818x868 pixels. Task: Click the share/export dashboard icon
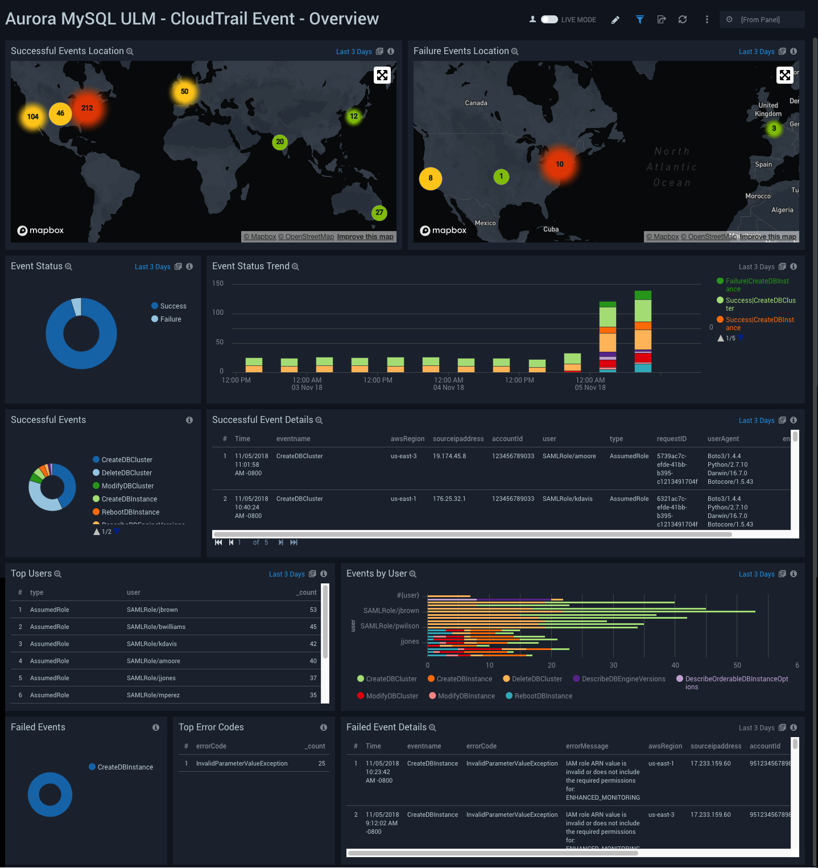pos(661,19)
